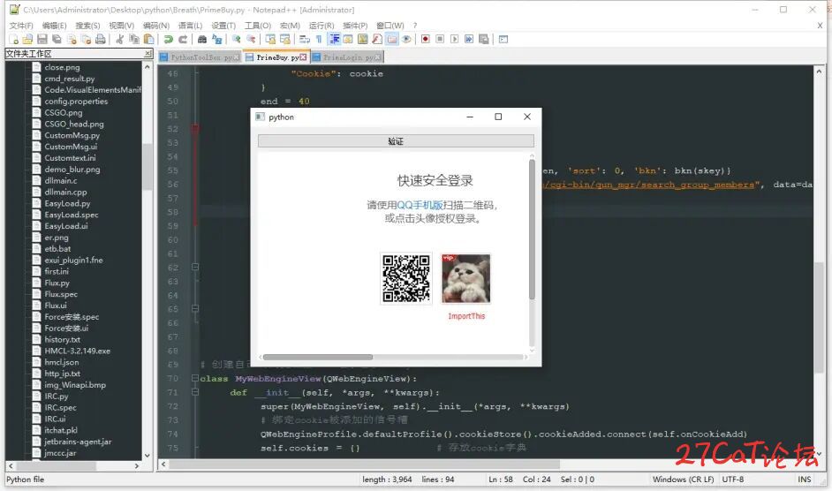The height and width of the screenshot is (491, 832).
Task: Select jetbrains-agent.jar in the file tree
Action: (x=78, y=442)
